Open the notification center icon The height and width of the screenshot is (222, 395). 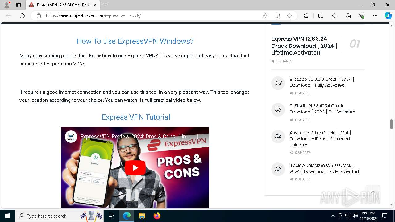tap(385, 216)
